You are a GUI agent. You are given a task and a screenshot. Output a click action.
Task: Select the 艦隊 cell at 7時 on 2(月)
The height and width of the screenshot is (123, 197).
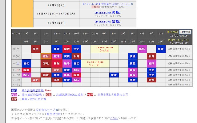coord(26,75)
